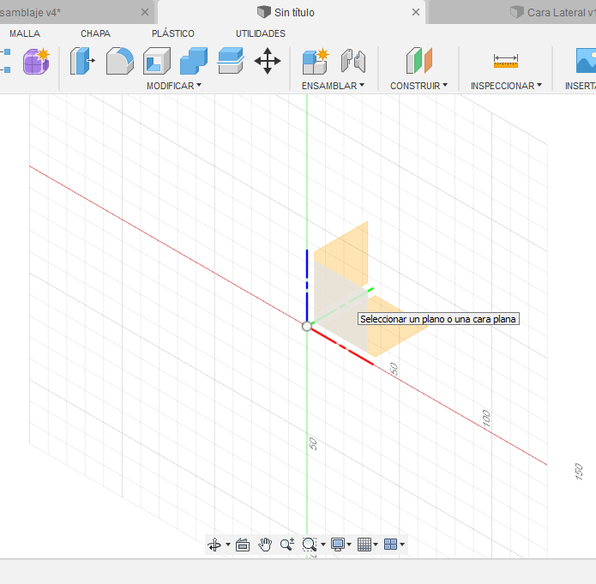Select the Shell tool
The height and width of the screenshot is (584, 596).
pos(157,61)
